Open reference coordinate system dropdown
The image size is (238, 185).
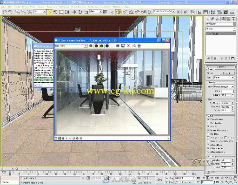[x=95, y=12]
